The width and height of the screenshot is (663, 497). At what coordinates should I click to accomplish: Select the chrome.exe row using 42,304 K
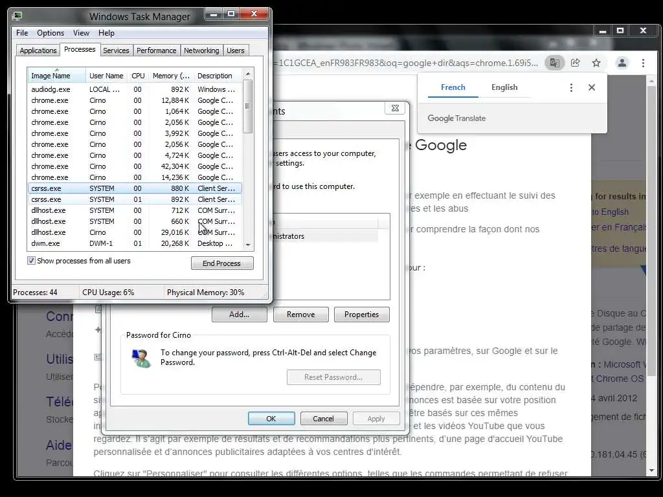tap(135, 166)
